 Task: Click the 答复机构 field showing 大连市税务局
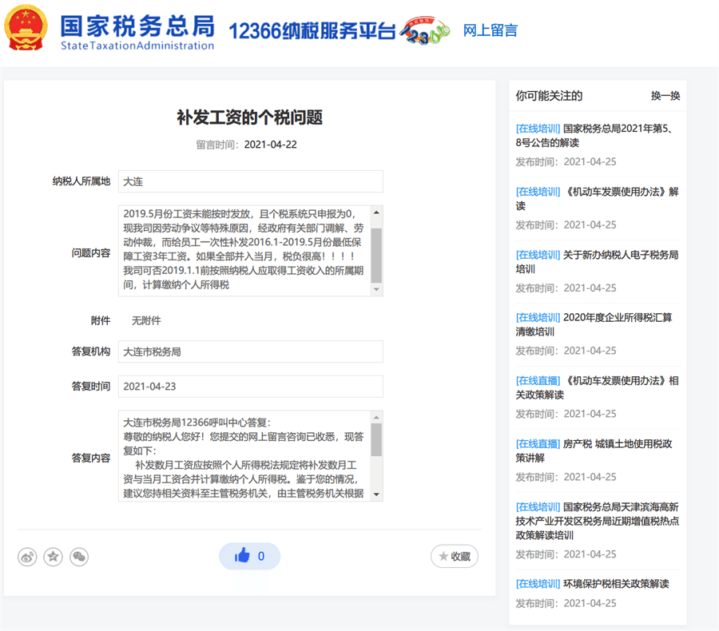point(250,351)
